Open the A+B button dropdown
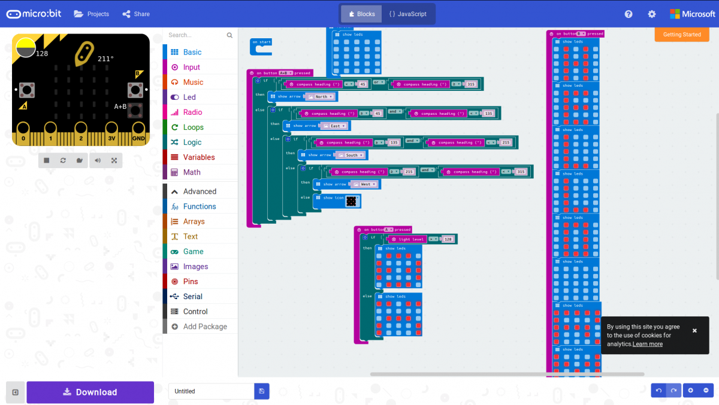The width and height of the screenshot is (719, 405). pos(285,73)
